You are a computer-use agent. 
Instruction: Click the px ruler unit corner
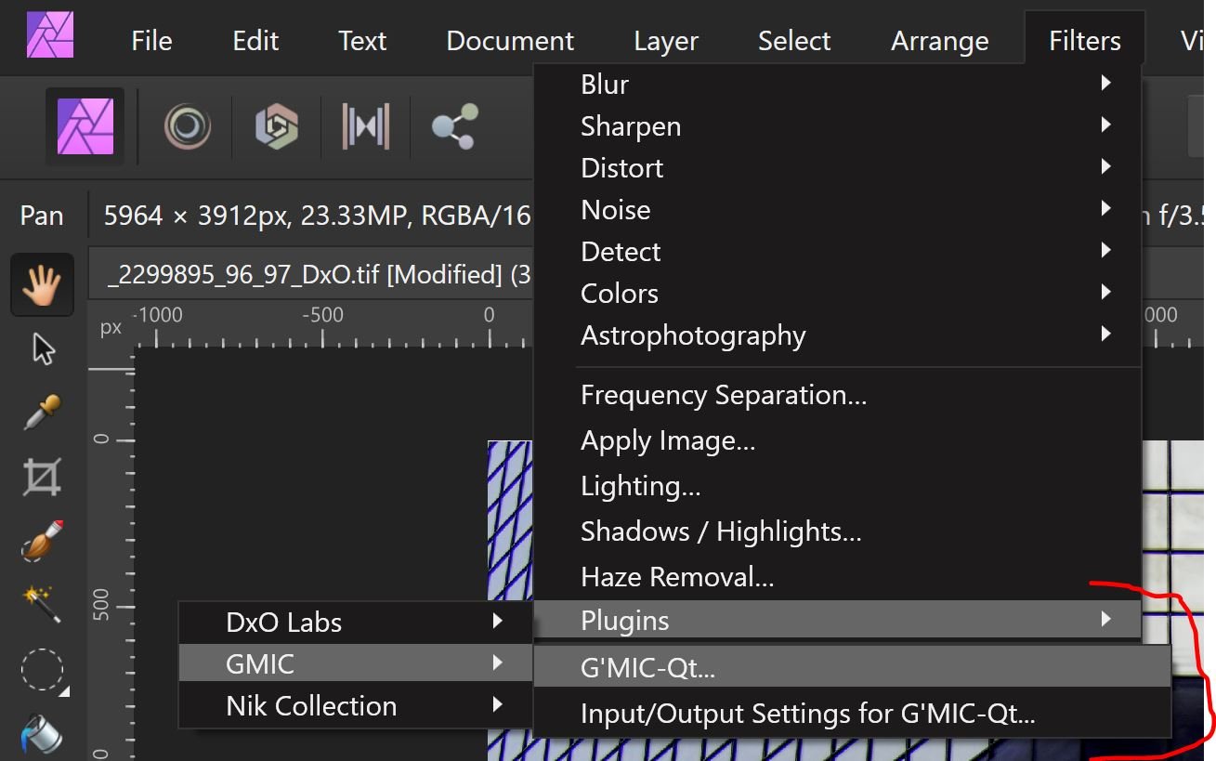click(x=111, y=327)
